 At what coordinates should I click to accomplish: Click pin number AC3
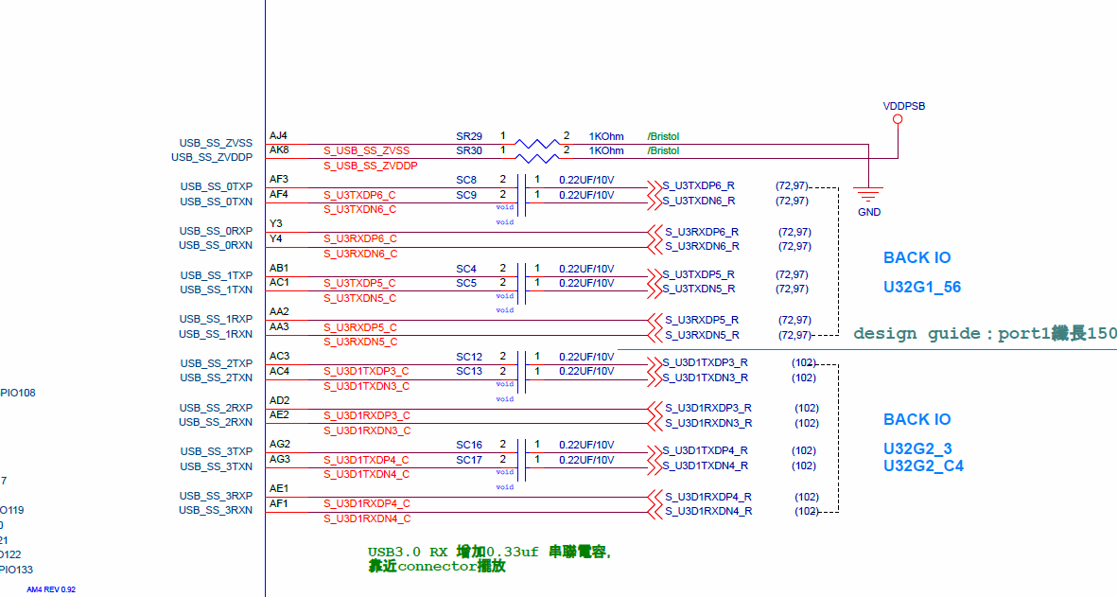click(x=279, y=356)
